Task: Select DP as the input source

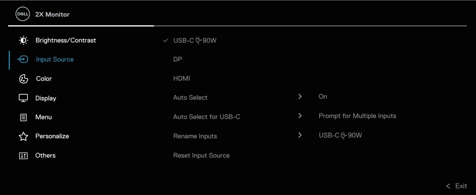Action: pos(178,59)
